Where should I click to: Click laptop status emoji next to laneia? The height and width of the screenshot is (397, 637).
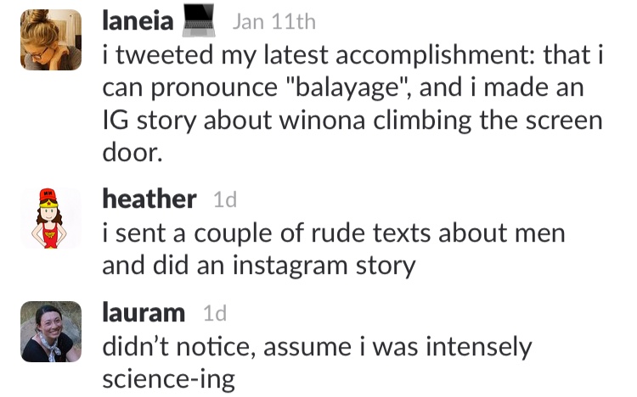pyautogui.click(x=199, y=20)
